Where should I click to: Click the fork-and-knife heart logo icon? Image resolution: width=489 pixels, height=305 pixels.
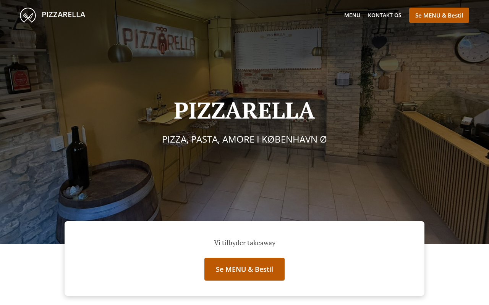[x=28, y=15]
